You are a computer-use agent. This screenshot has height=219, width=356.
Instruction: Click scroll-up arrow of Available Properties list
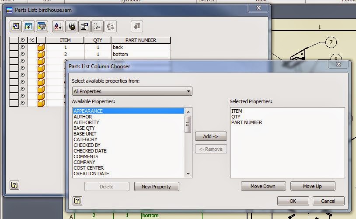tap(188, 111)
